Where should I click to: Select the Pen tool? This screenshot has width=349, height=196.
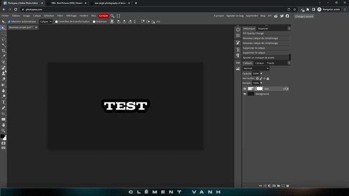pos(3,108)
